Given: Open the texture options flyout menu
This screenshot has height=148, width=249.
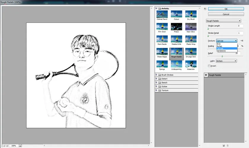Looking at the screenshot, I should pyautogui.click(x=242, y=41).
